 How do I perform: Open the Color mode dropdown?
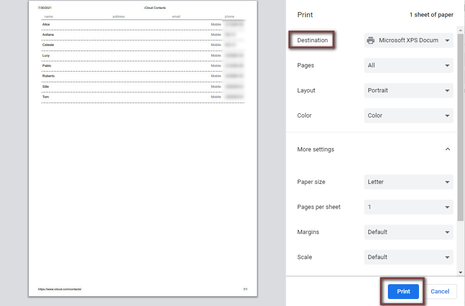pyautogui.click(x=408, y=116)
